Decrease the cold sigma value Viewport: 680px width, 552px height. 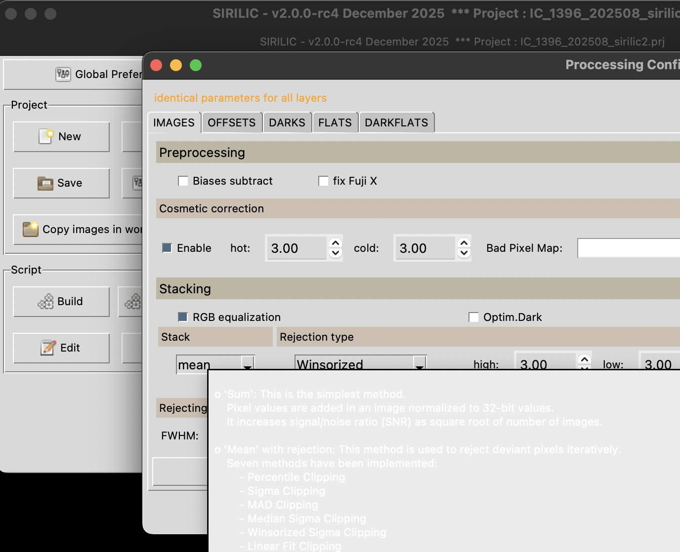tap(464, 253)
